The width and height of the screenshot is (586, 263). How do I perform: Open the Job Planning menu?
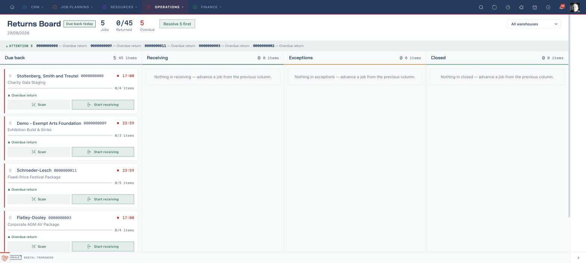pos(73,7)
